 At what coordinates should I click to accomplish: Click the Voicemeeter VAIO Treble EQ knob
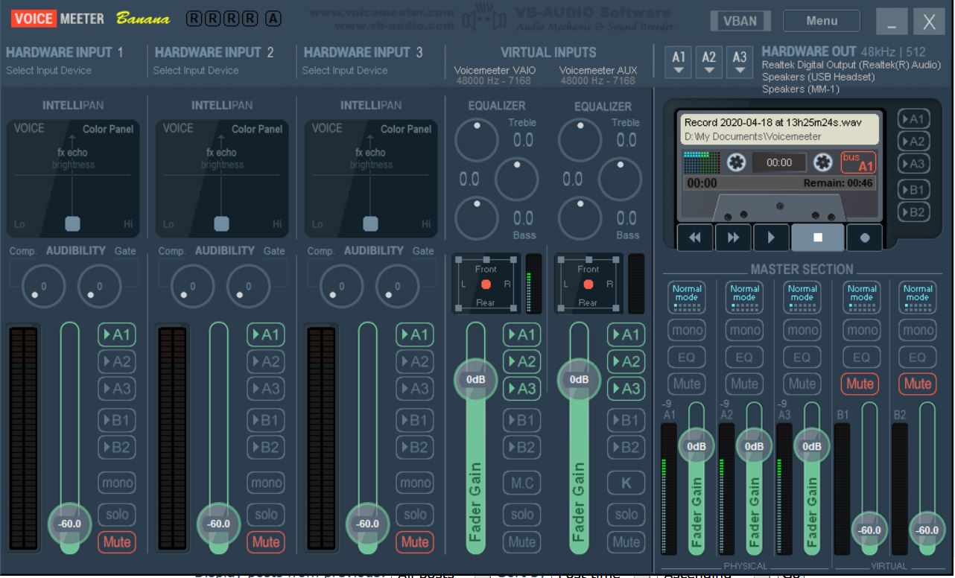coord(477,140)
